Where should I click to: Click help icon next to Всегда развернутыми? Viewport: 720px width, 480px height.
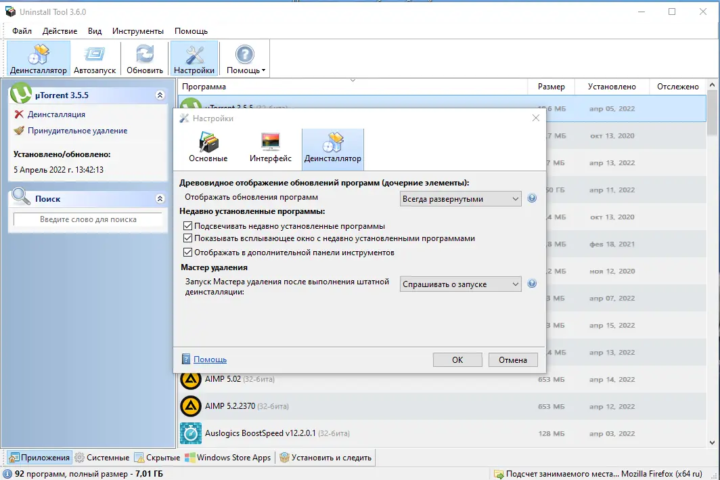pyautogui.click(x=532, y=198)
